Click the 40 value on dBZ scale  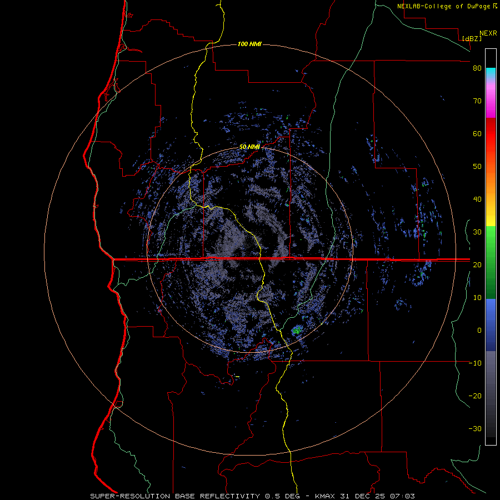tap(477, 199)
